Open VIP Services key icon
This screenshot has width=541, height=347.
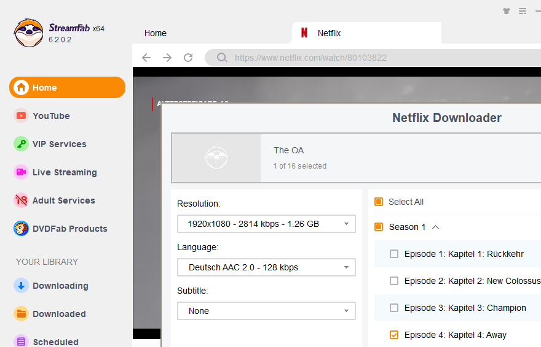(22, 144)
